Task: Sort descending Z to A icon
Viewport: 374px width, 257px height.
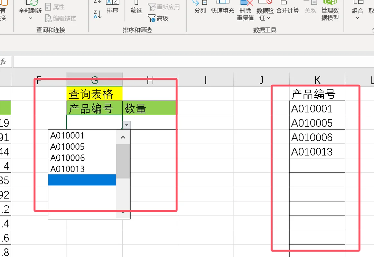Action: pos(98,14)
